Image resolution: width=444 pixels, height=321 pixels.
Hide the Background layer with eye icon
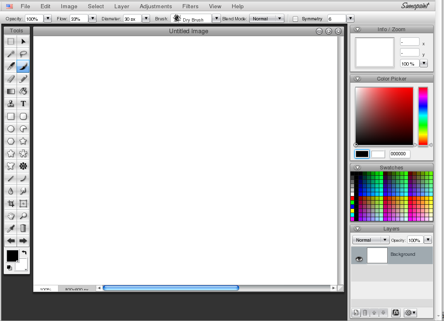point(359,259)
